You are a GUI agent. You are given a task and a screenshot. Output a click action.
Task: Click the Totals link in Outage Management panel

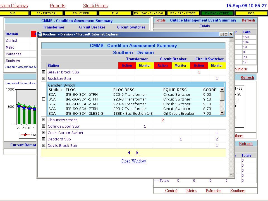[160, 20]
